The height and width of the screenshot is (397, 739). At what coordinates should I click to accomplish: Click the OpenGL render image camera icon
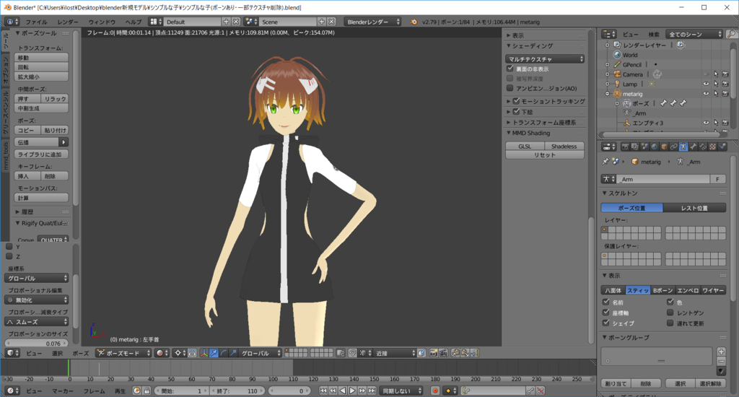tap(433, 353)
